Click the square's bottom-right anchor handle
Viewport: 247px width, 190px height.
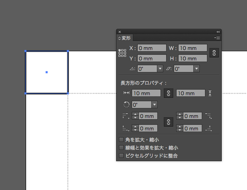point(68,93)
